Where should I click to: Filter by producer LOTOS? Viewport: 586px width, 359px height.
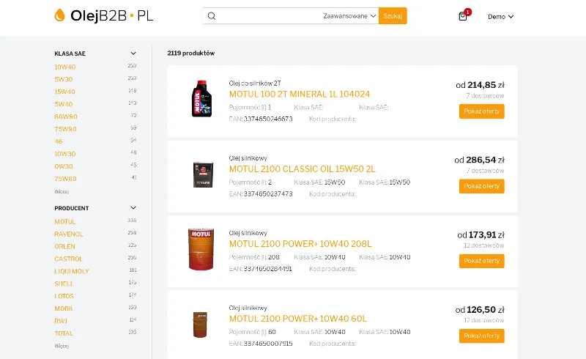pyautogui.click(x=64, y=296)
